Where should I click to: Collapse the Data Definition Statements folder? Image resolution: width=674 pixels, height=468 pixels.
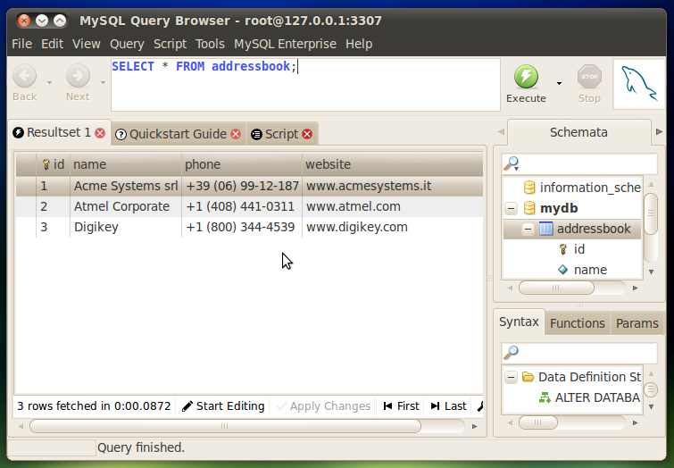click(x=511, y=377)
